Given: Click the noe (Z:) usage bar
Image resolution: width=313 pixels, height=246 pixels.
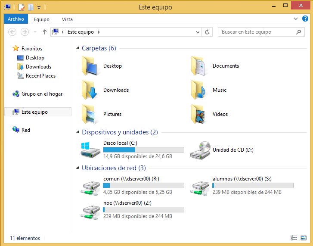Looking at the screenshot, I should click(x=143, y=210).
